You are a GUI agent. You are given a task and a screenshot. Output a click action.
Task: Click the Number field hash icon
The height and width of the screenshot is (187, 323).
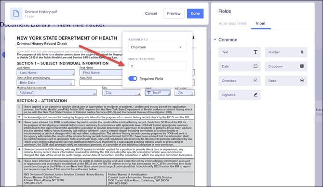(302, 52)
